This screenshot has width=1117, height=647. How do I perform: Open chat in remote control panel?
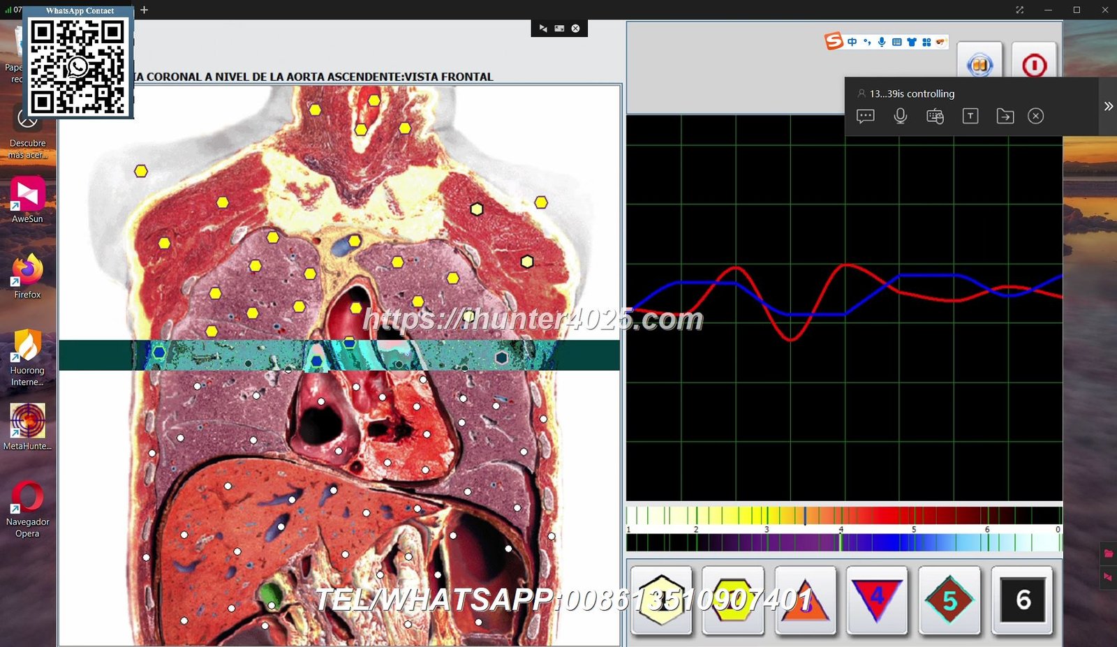[x=865, y=116]
